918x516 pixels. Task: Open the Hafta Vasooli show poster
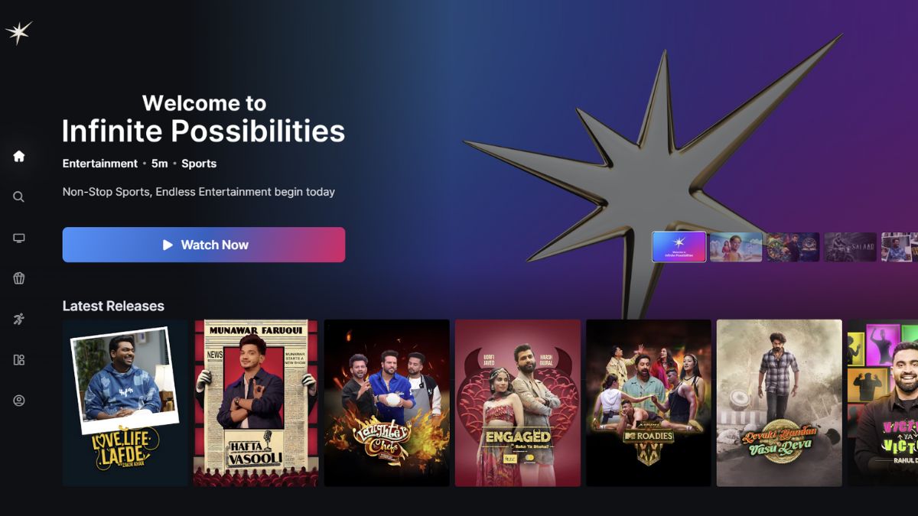click(x=256, y=403)
